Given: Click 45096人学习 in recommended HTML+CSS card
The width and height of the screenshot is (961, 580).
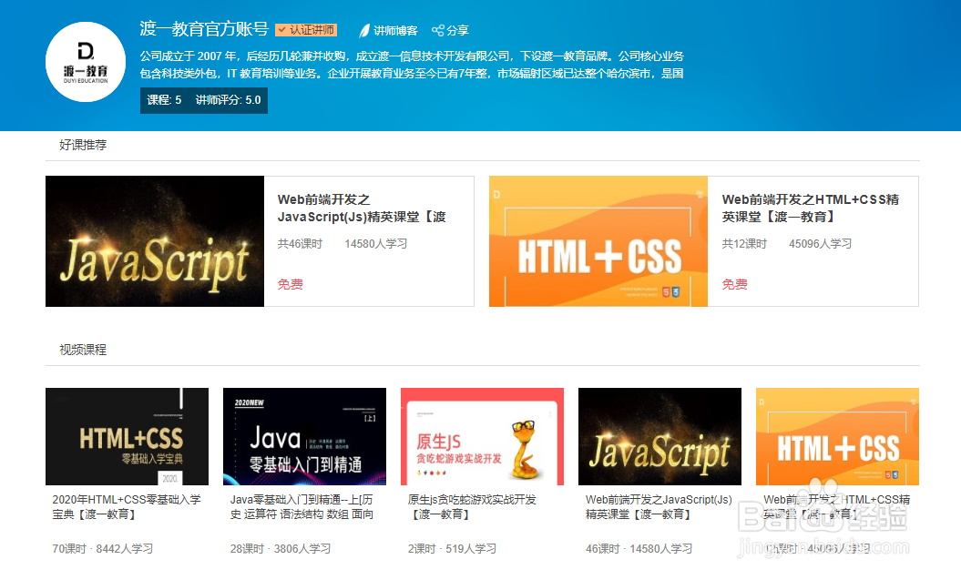Looking at the screenshot, I should [820, 244].
